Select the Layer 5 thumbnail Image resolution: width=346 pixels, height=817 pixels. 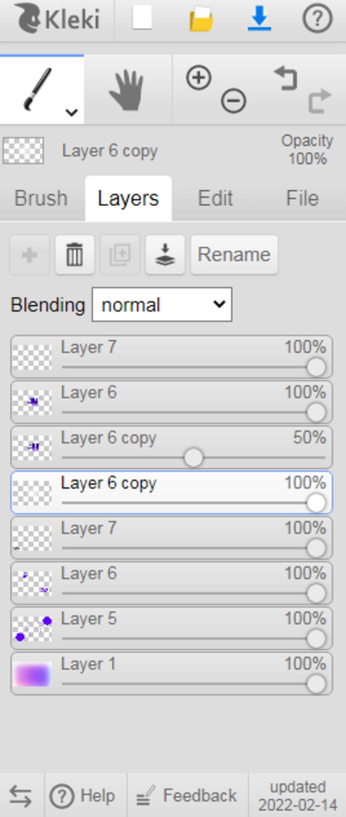click(32, 629)
